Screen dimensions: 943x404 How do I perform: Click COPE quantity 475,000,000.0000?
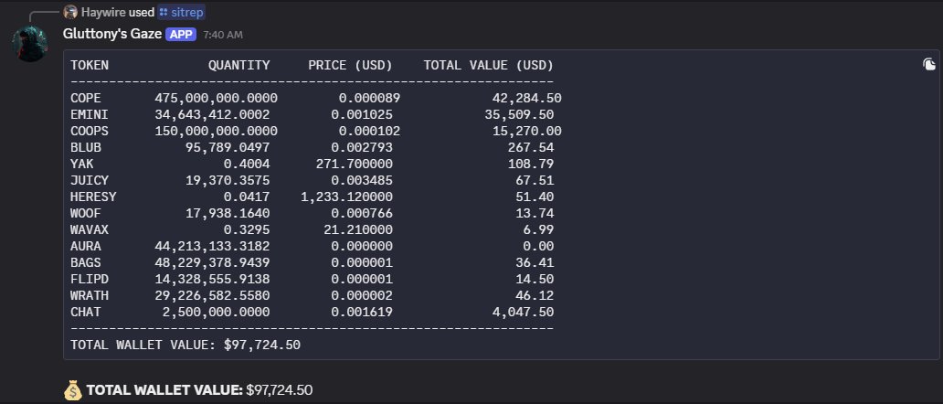(x=216, y=98)
